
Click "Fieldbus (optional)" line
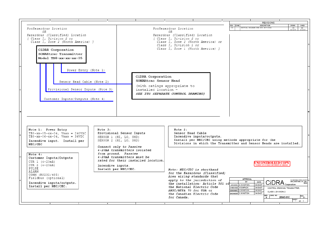click(46, 178)
